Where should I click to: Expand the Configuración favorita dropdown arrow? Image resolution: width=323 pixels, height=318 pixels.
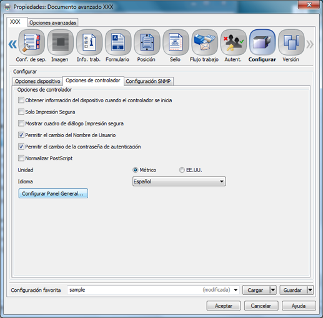pos(236,290)
